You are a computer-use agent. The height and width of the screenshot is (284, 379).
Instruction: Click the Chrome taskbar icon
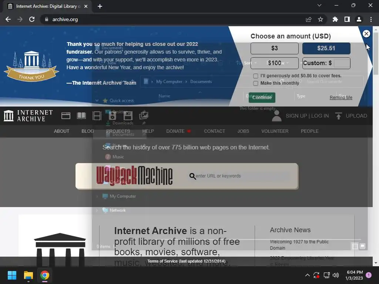point(45,275)
